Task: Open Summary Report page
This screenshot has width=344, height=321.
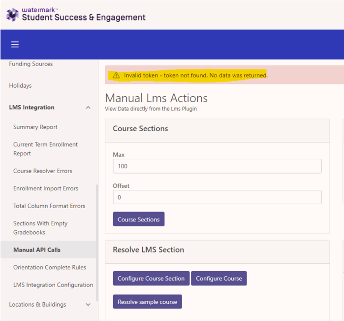Action: pyautogui.click(x=35, y=127)
